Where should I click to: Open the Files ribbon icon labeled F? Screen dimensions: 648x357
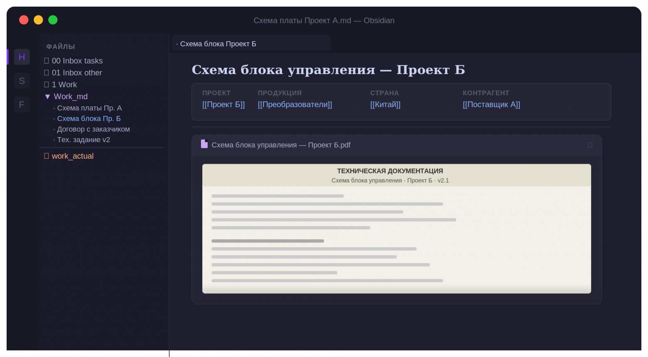(22, 104)
